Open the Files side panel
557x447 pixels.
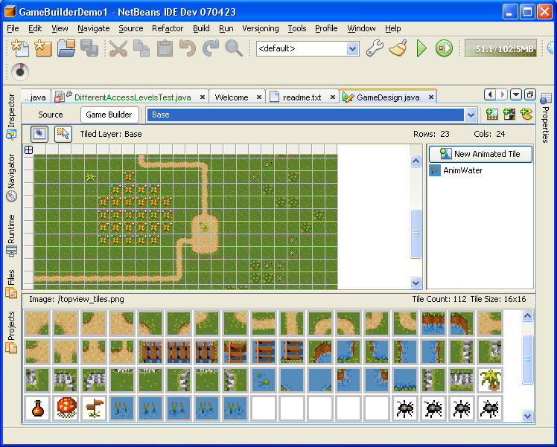(11, 283)
